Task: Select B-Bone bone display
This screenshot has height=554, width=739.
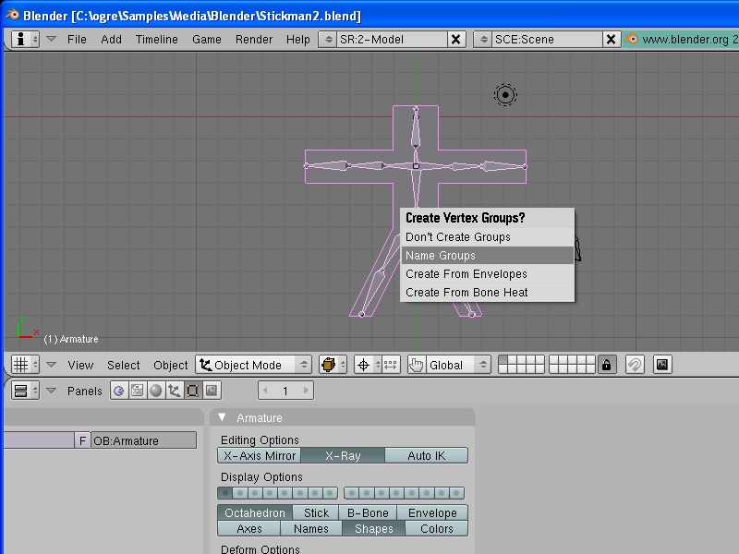Action: [368, 512]
